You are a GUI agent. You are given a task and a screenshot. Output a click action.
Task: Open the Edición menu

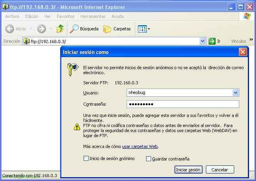[32, 16]
